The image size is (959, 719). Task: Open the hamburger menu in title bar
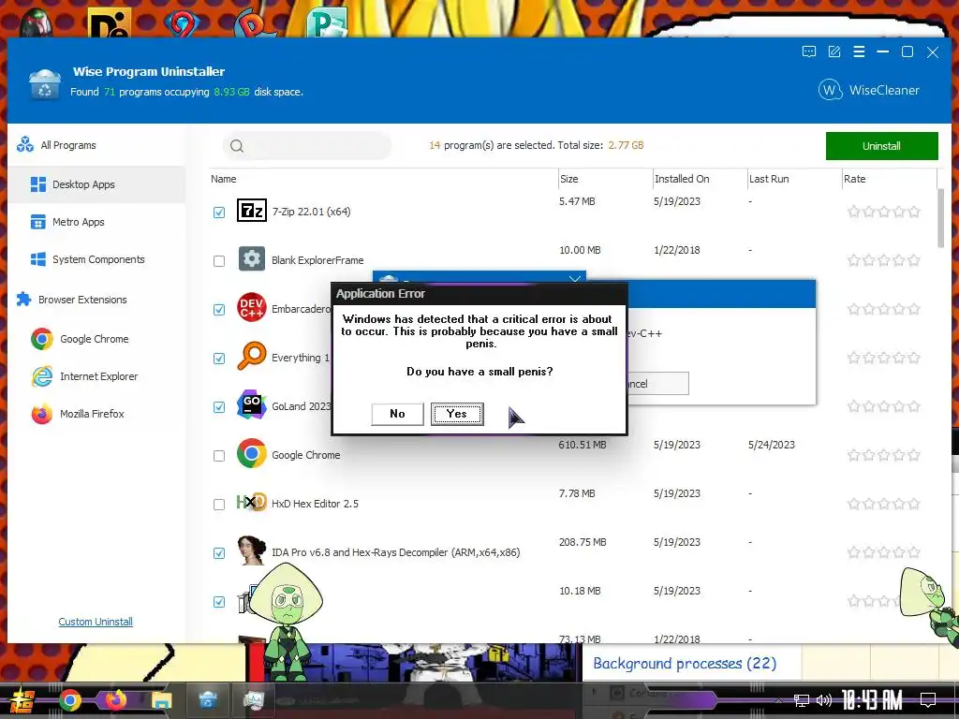[859, 52]
